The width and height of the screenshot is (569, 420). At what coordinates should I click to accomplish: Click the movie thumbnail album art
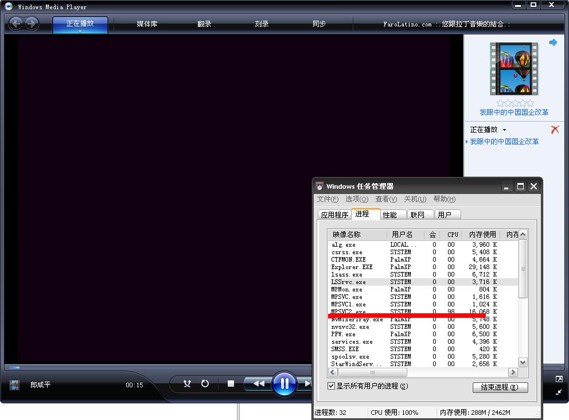[514, 69]
